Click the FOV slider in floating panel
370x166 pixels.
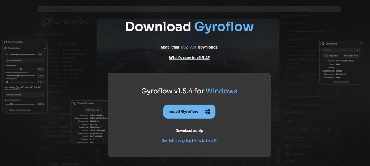23,54
